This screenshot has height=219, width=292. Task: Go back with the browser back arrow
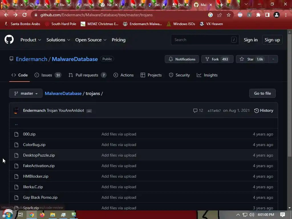6,15
